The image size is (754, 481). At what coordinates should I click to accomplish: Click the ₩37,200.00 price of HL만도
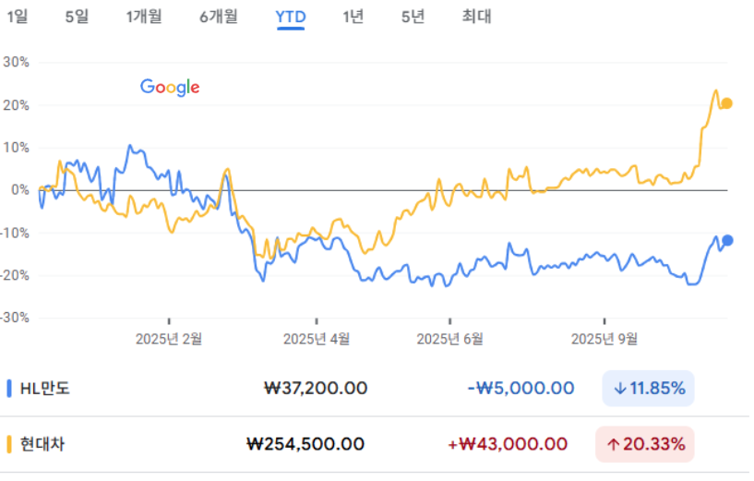pyautogui.click(x=316, y=389)
